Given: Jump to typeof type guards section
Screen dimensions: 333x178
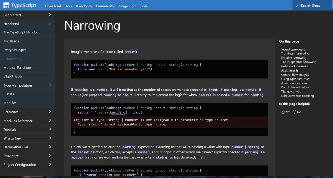Looking at the screenshot, I should 294,49.
